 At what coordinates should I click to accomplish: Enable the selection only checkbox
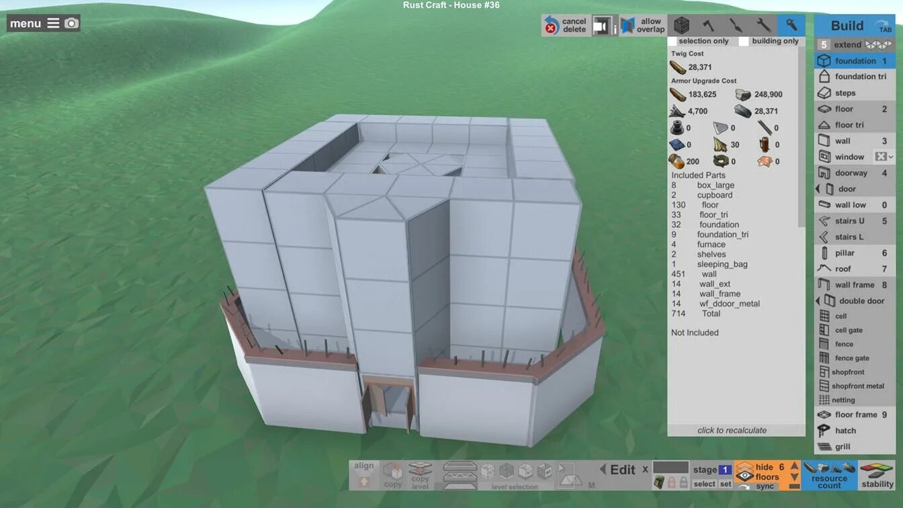point(673,42)
